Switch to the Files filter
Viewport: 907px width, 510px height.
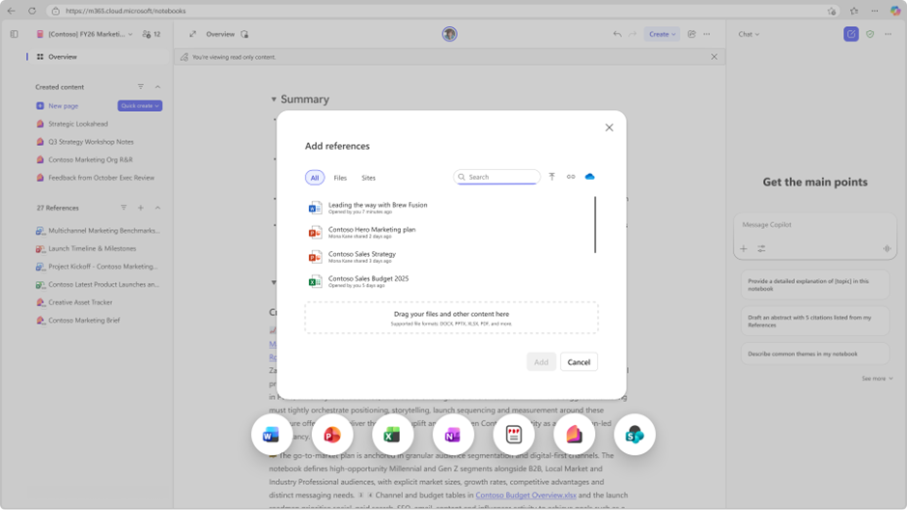[x=340, y=178]
